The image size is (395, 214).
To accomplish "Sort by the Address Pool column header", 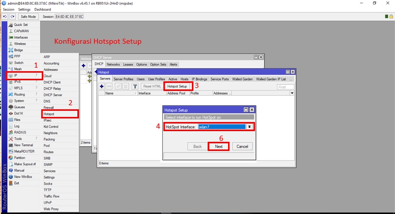I will click(178, 94).
